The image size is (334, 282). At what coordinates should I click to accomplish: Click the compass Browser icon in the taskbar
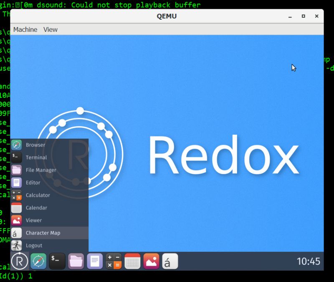pos(38,261)
